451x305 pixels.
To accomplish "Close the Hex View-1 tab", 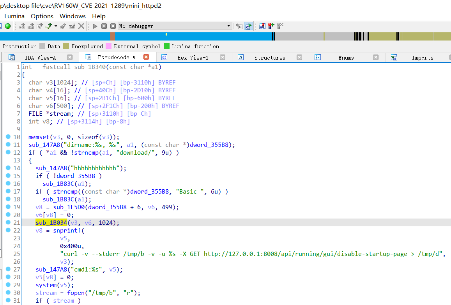I will pyautogui.click(x=223, y=57).
